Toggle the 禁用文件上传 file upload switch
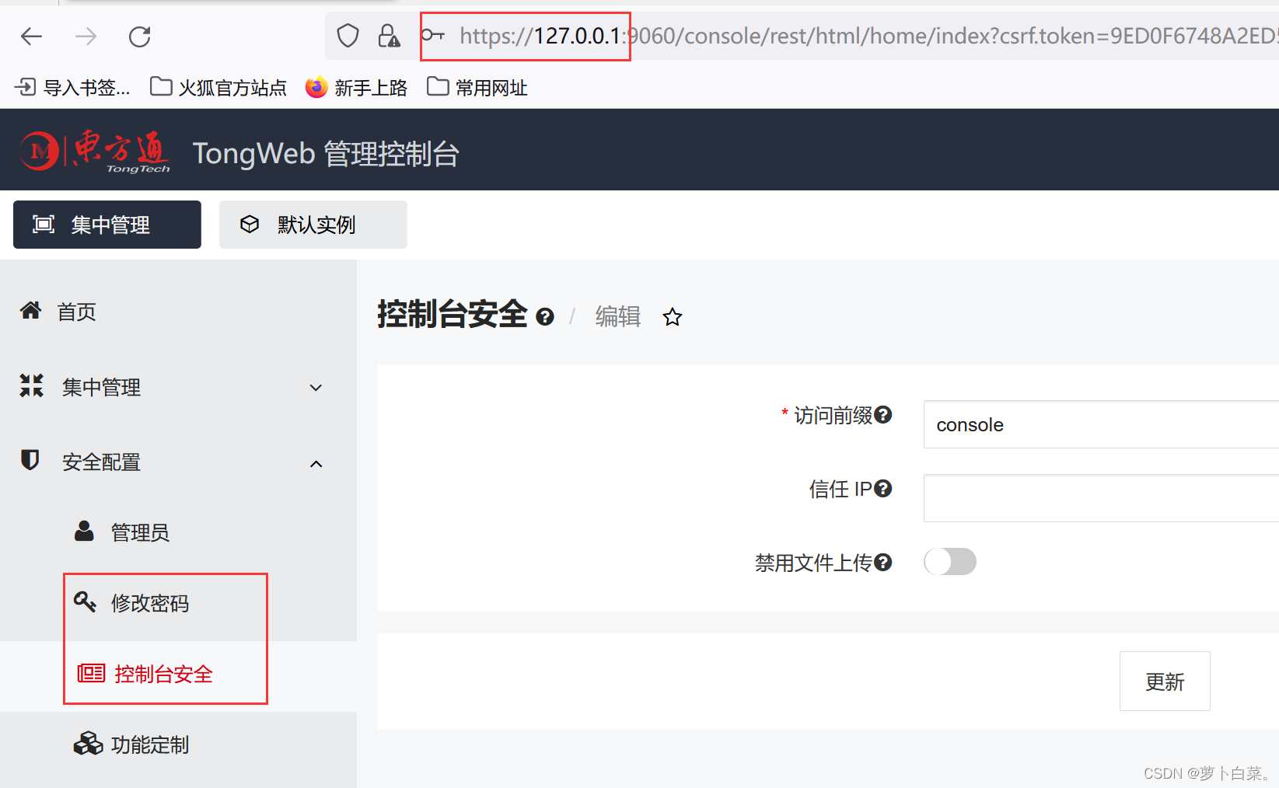This screenshot has height=788, width=1279. [949, 561]
